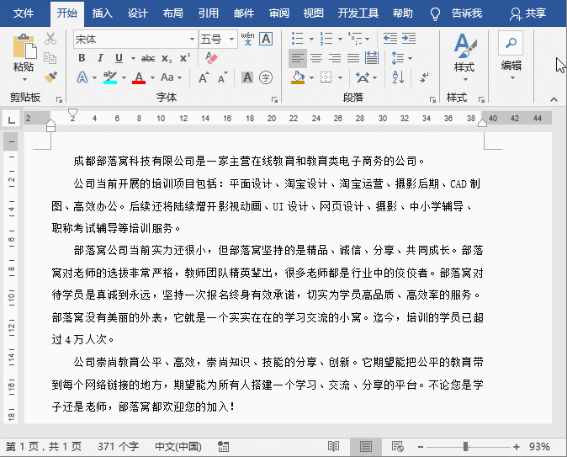Viewport: 567px width, 457px height.
Task: Switch to the 审阅 ribbon tab
Action: (279, 13)
